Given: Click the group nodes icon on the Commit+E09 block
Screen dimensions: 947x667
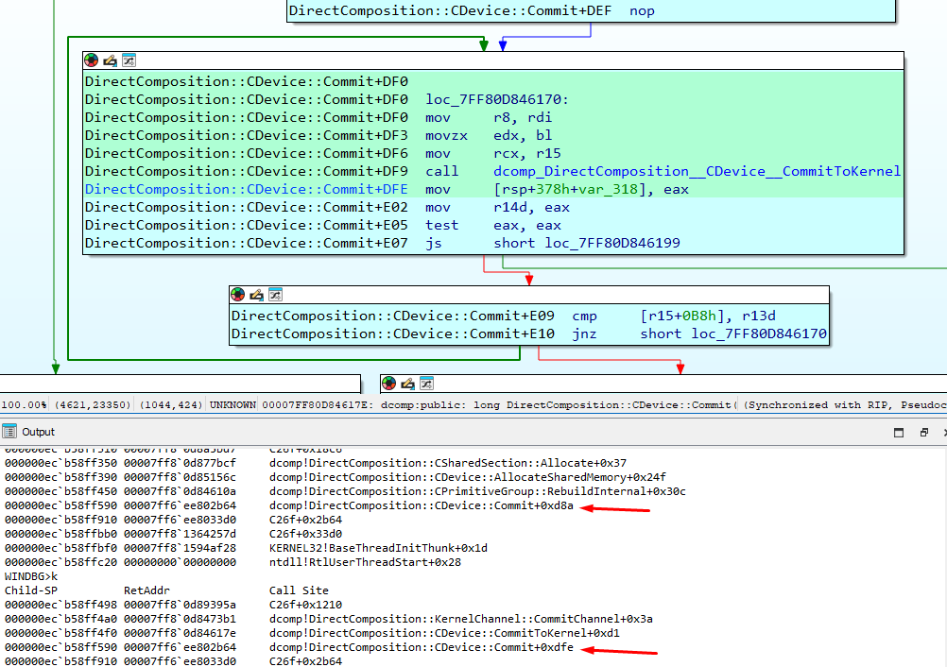Looking at the screenshot, I should tap(275, 295).
